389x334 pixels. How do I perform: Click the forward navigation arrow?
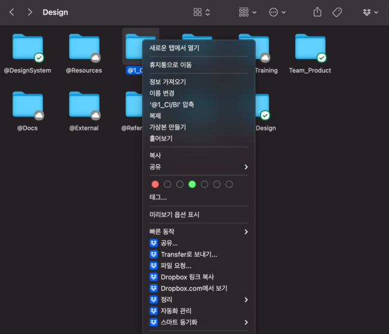[30, 12]
